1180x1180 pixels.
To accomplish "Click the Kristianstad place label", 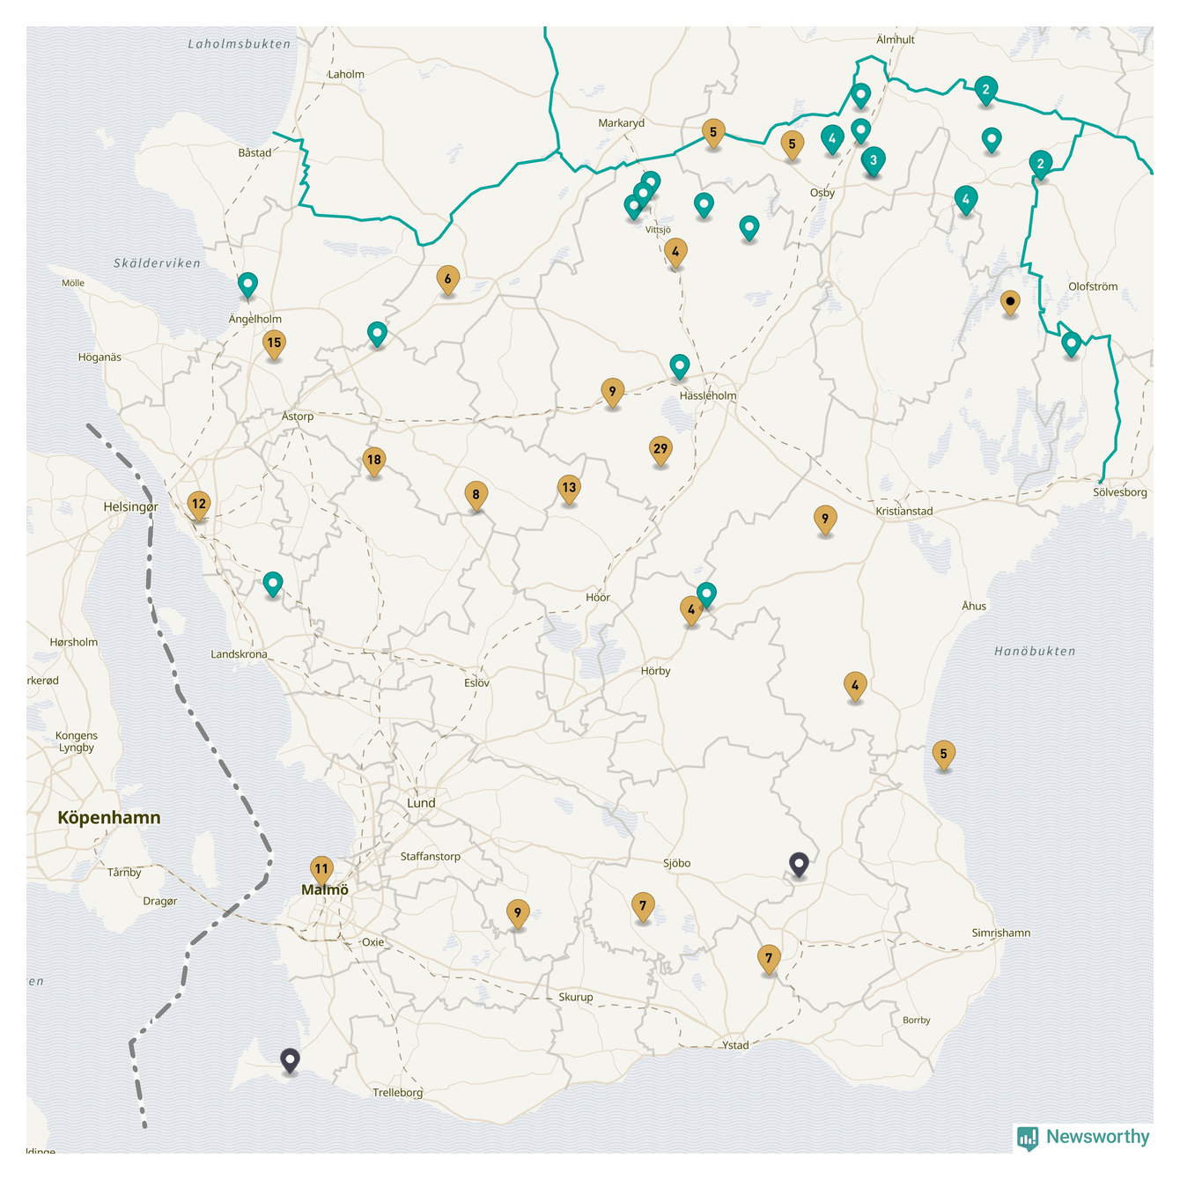I will coord(903,512).
